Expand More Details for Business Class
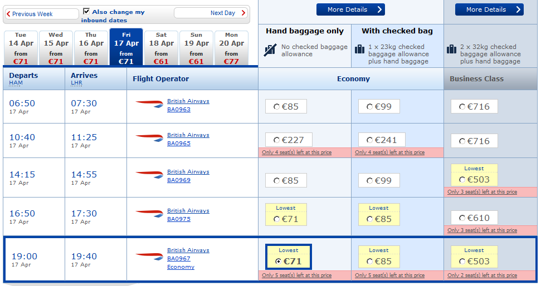This screenshot has height=286, width=541. point(489,9)
